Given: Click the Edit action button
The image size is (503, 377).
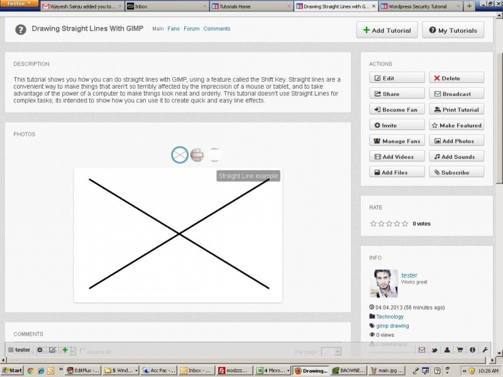Looking at the screenshot, I should [x=397, y=78].
